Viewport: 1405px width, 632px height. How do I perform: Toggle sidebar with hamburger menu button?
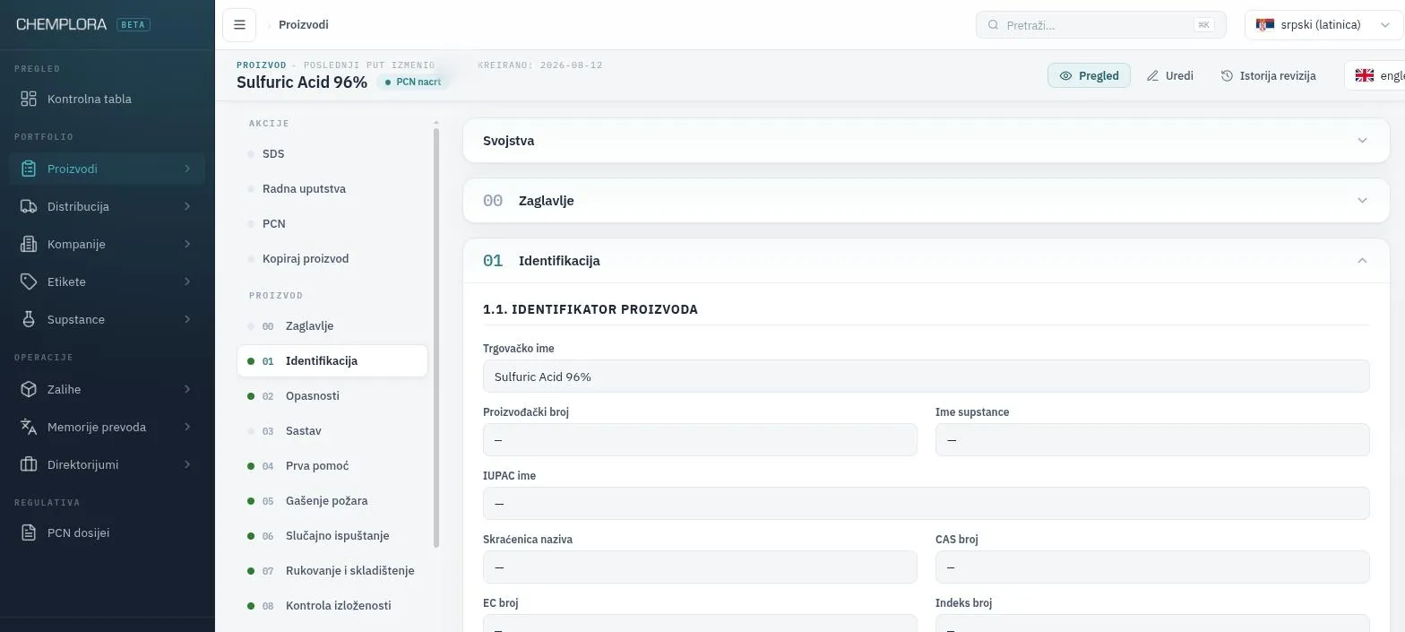pos(239,25)
